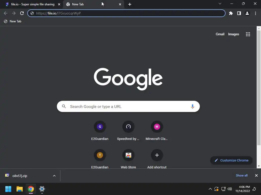Open the Settings taskbar icon

pos(42,189)
